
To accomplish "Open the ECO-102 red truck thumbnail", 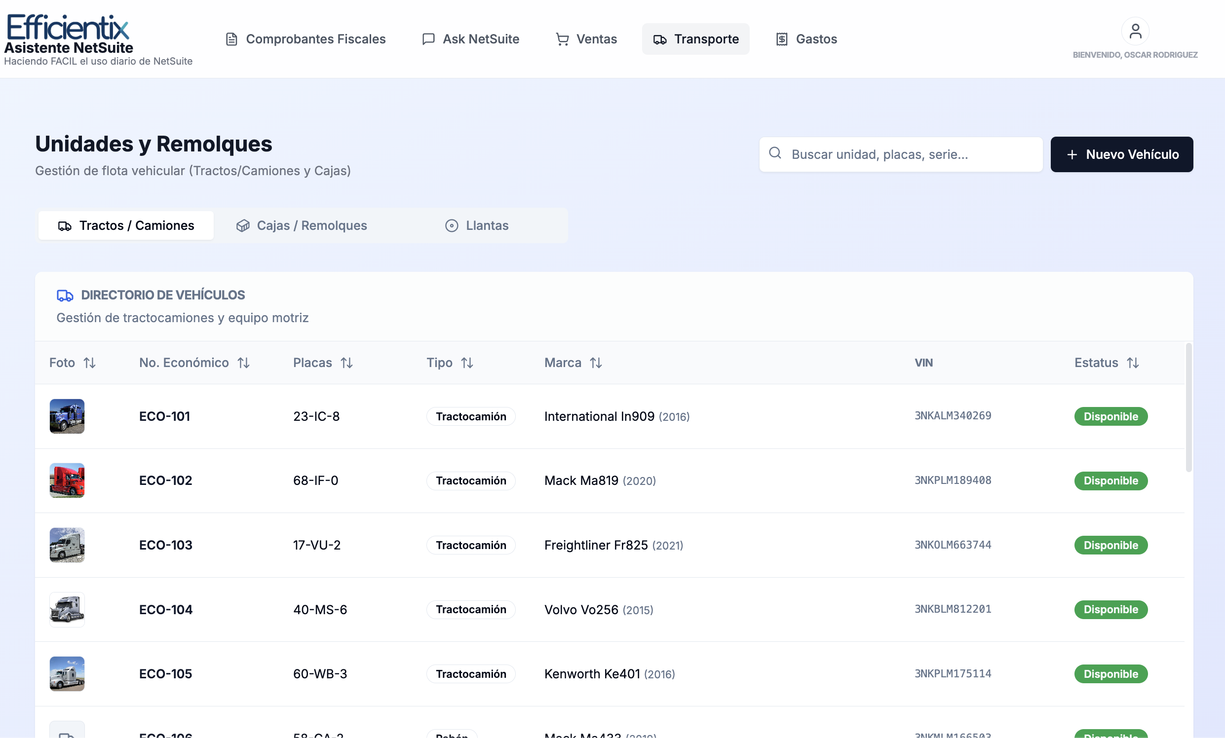I will (67, 480).
